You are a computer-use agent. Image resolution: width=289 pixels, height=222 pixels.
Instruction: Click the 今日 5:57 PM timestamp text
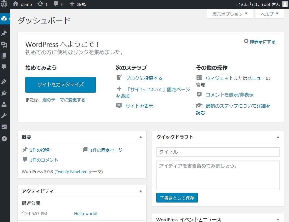(35, 213)
